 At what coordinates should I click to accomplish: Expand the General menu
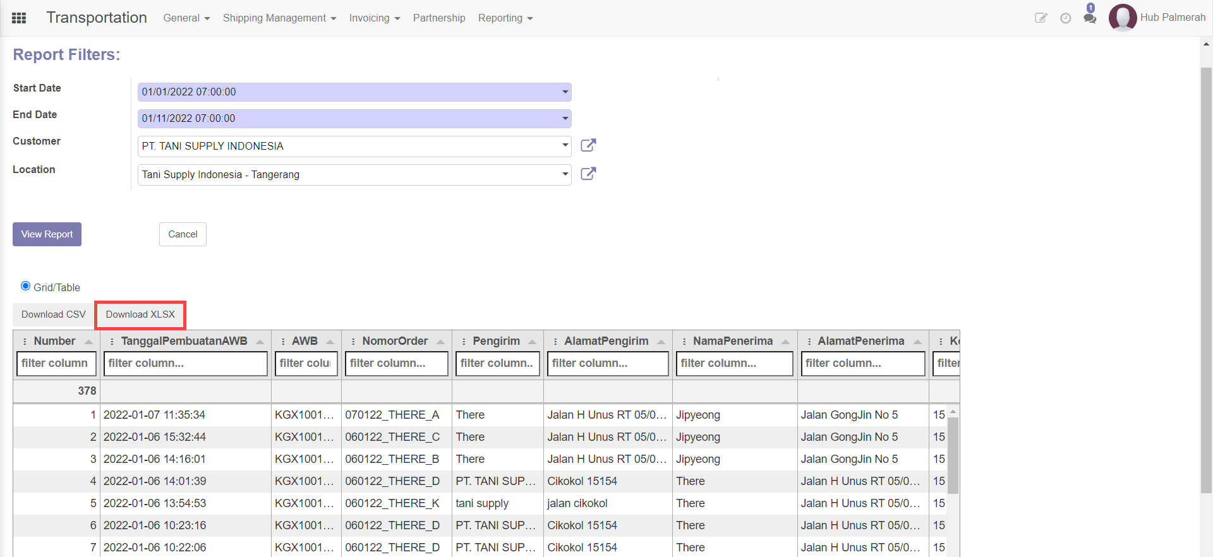click(x=186, y=18)
